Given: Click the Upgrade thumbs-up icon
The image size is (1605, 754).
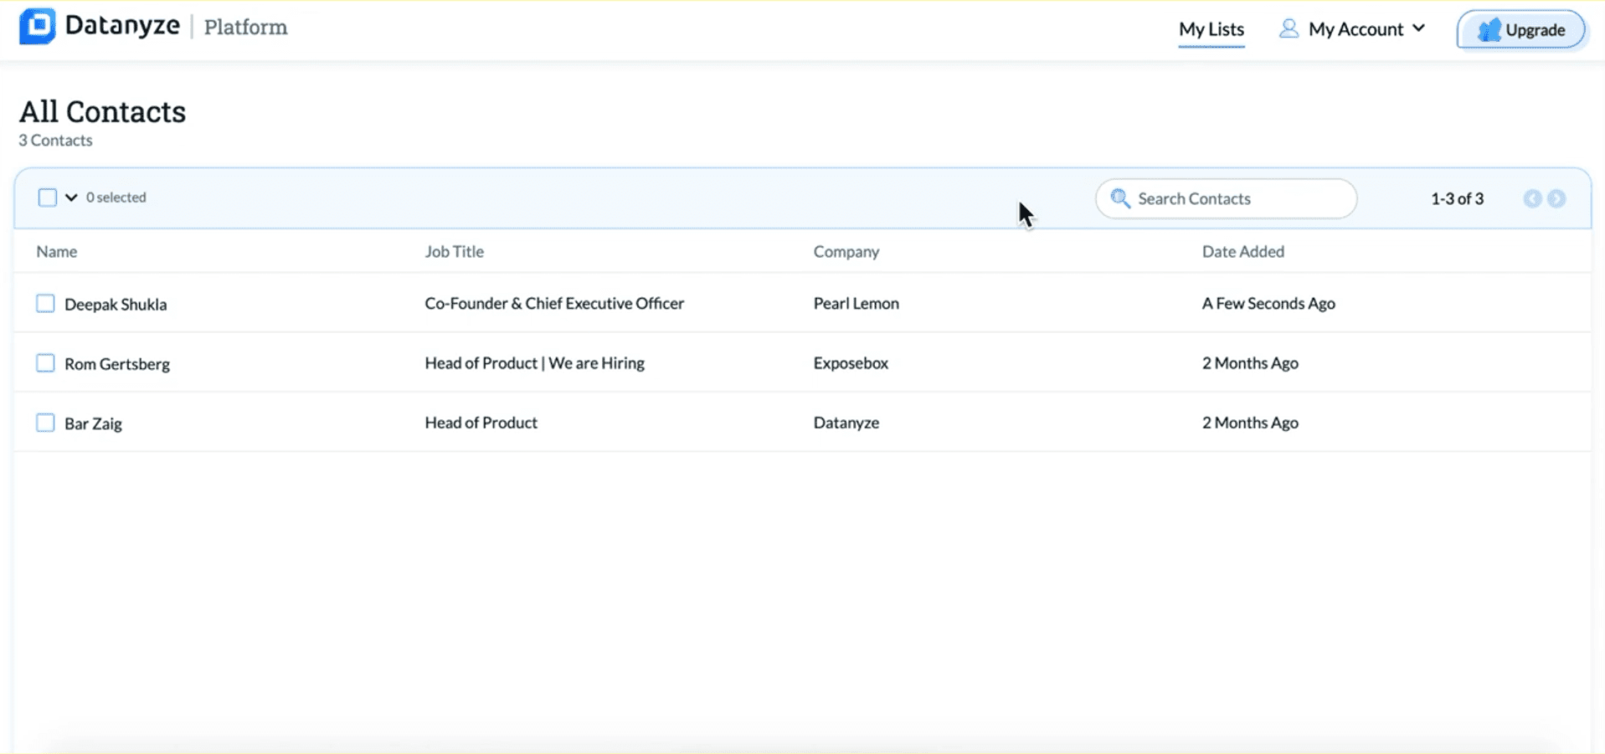Looking at the screenshot, I should pos(1489,30).
